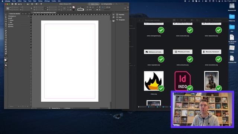Screen dimensions: 238x134
Task: Select the INDD file in Finder
Action: (183, 81)
